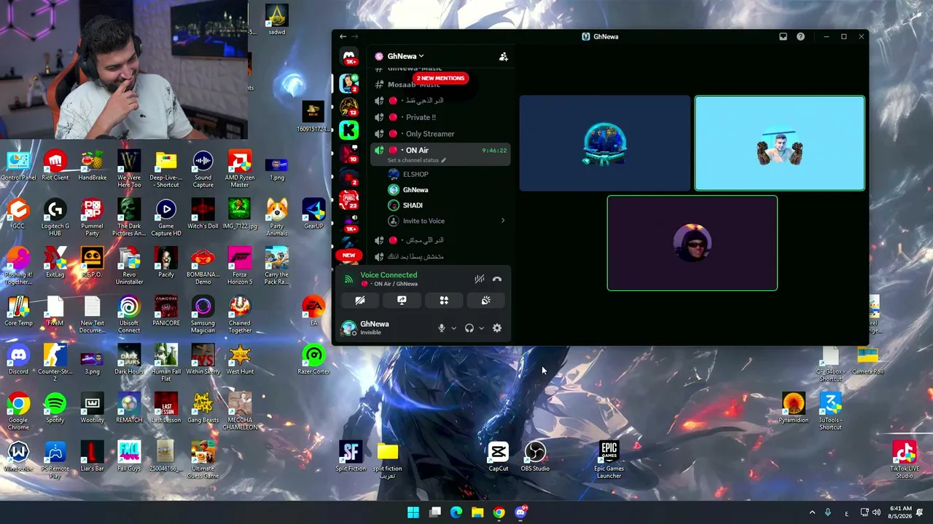Open the Windows Start menu
The image size is (933, 524).
point(413,512)
